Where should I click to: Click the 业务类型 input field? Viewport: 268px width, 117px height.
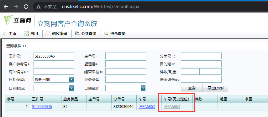pyautogui.click(x=126, y=79)
